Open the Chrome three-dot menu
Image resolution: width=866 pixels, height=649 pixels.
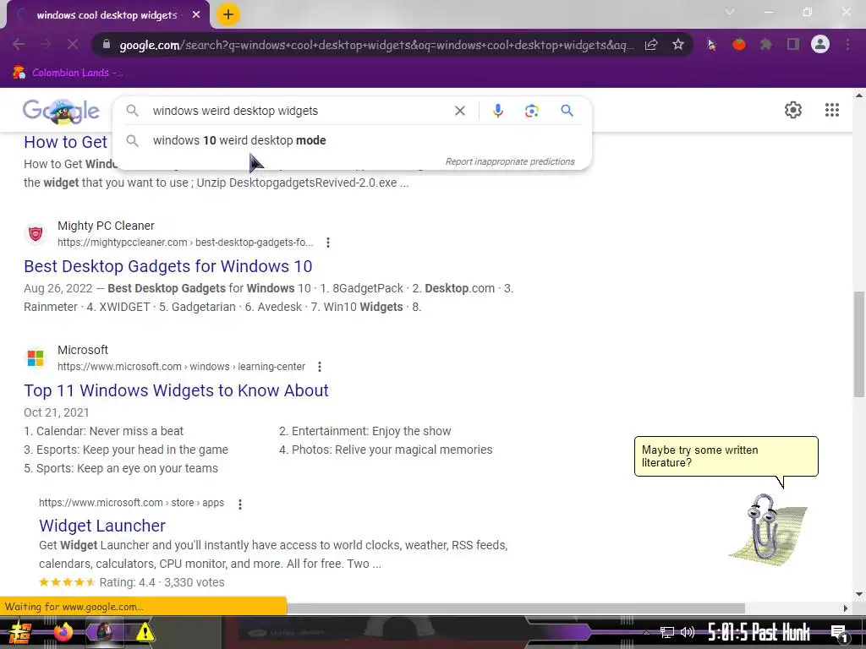pyautogui.click(x=847, y=45)
